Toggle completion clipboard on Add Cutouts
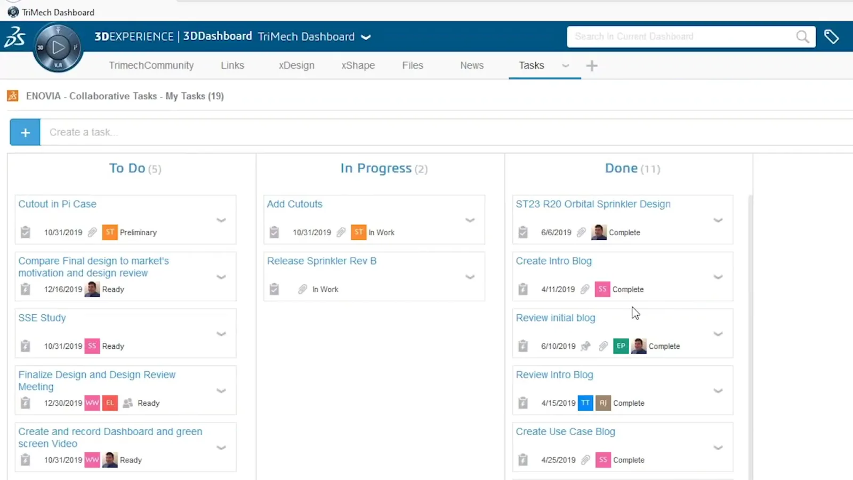853x480 pixels. 274,232
